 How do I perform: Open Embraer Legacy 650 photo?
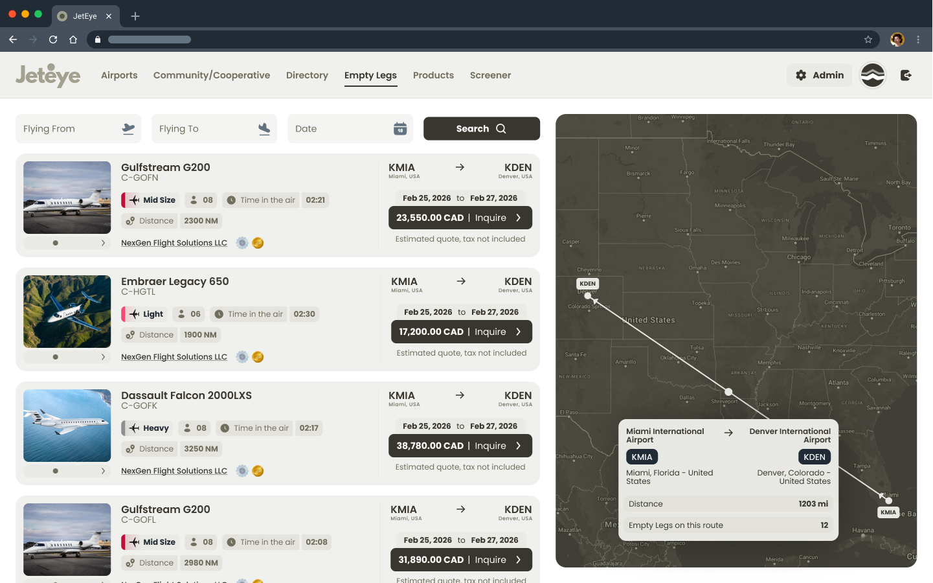(67, 312)
